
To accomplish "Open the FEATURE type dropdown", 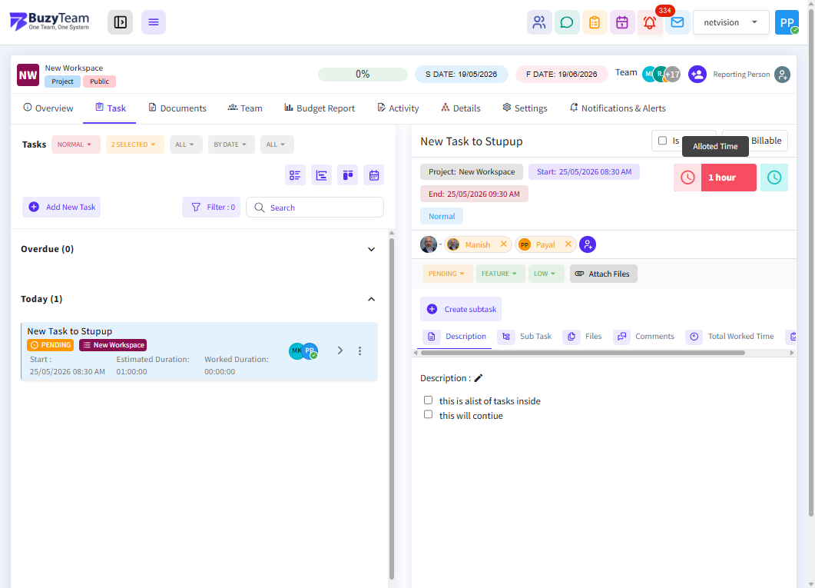I will click(500, 274).
